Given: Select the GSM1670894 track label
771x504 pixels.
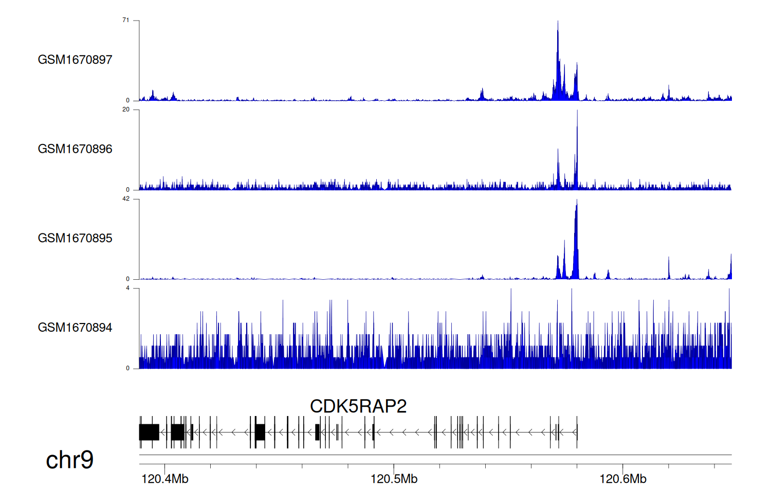Looking at the screenshot, I should [75, 328].
